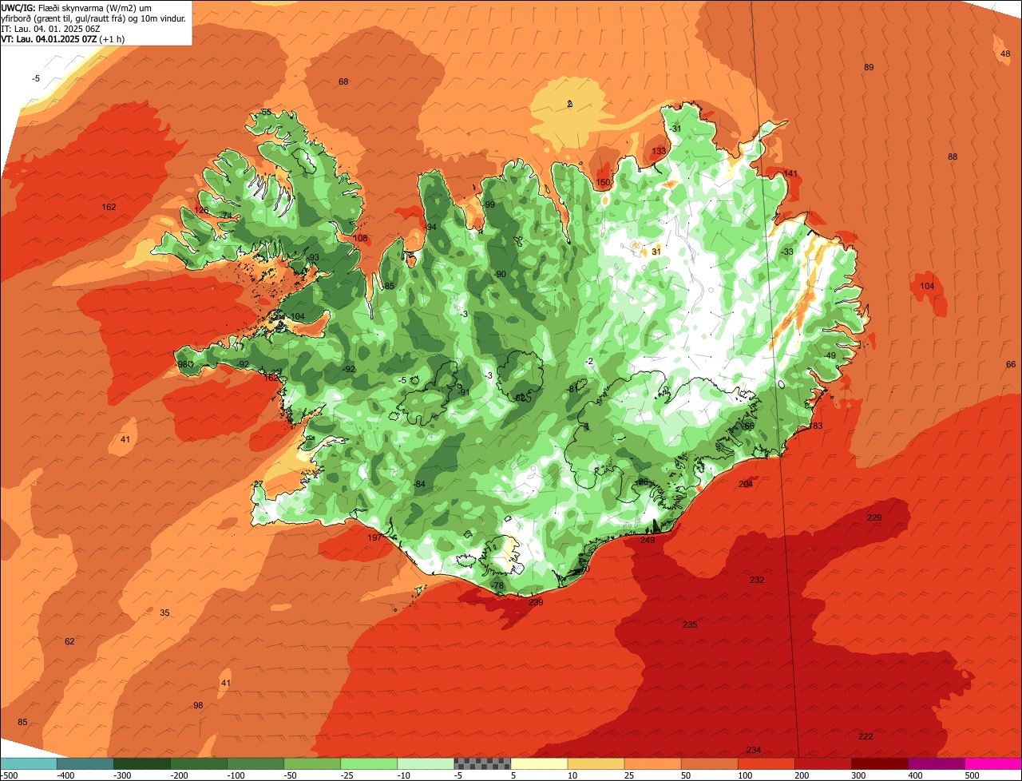
Task: Click the '249' value on the south coast
Action: pyautogui.click(x=648, y=541)
